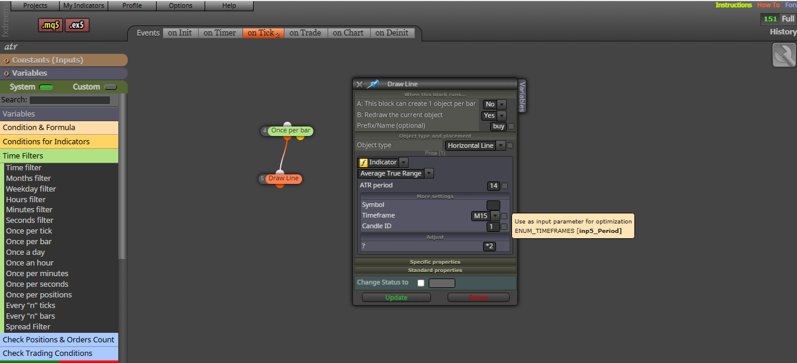Switch to the on Init tab
The height and width of the screenshot is (363, 797).
click(180, 33)
